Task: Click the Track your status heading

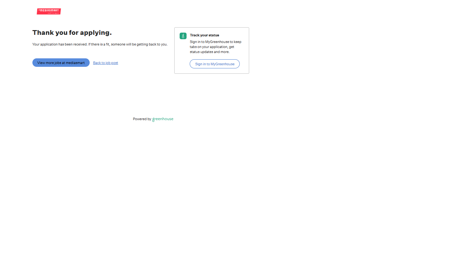Action: 204,35
